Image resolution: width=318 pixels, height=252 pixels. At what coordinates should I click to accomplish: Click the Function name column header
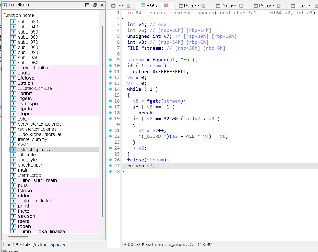tap(19, 15)
